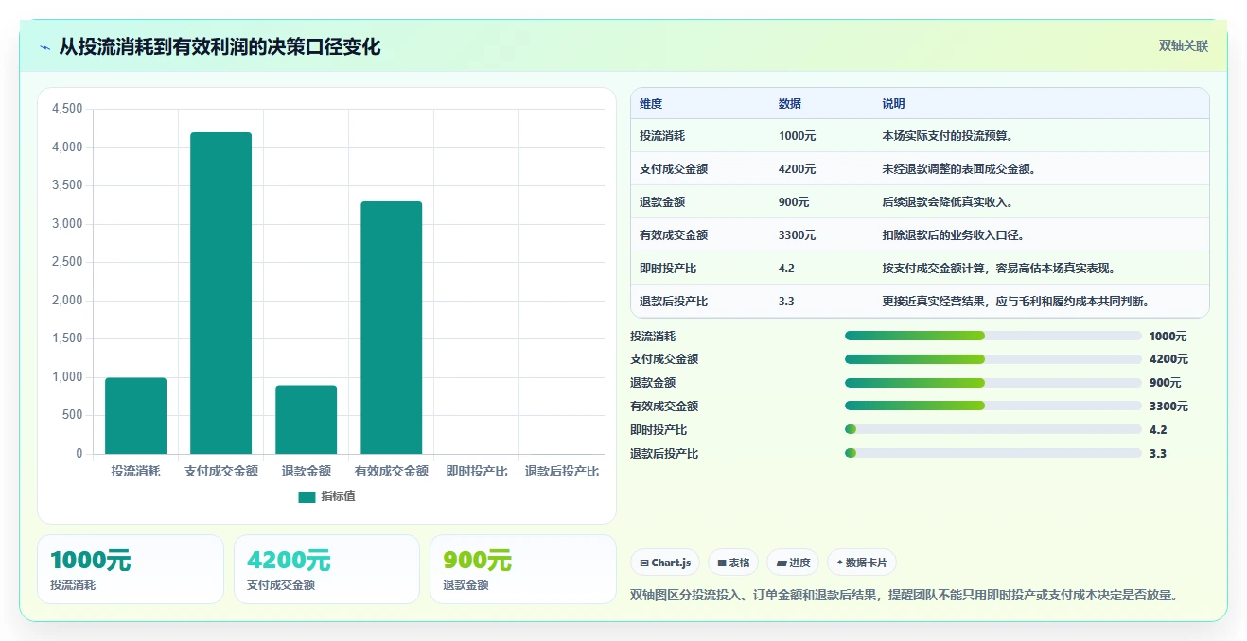Select the 数据卡片 tag chip

click(862, 563)
